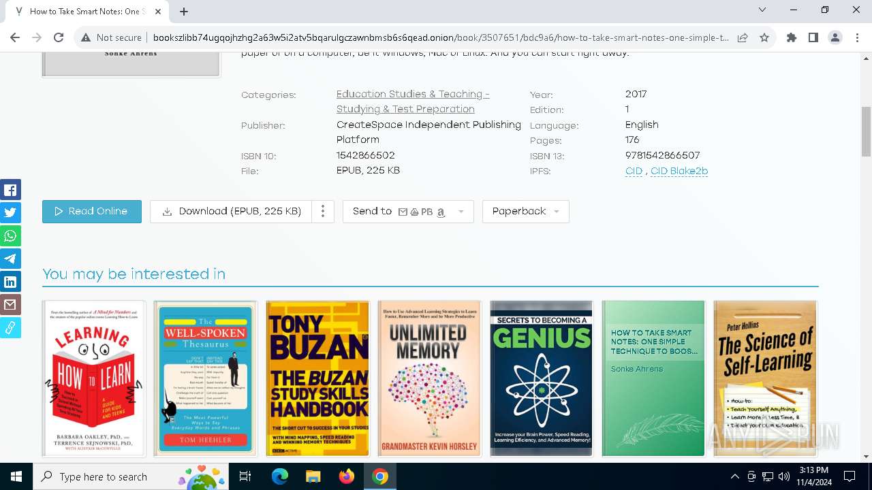Click the ISBN 10 value 1542866502

point(366,155)
